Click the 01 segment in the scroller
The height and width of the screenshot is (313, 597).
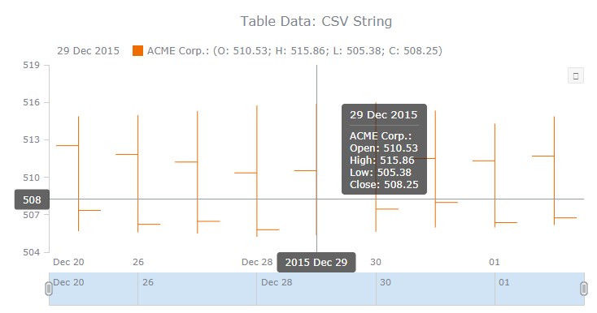pyautogui.click(x=540, y=289)
